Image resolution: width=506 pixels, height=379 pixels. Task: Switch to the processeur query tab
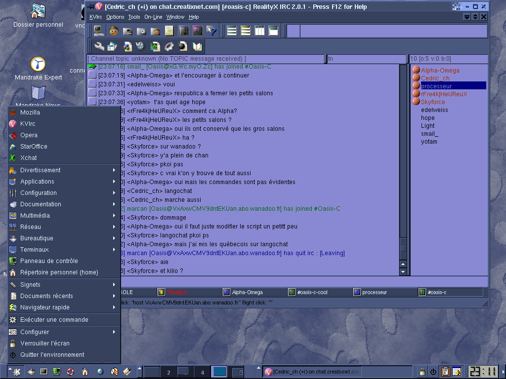click(384, 292)
